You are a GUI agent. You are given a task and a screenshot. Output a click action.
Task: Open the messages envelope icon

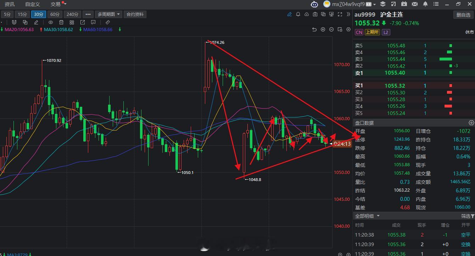[x=415, y=4]
